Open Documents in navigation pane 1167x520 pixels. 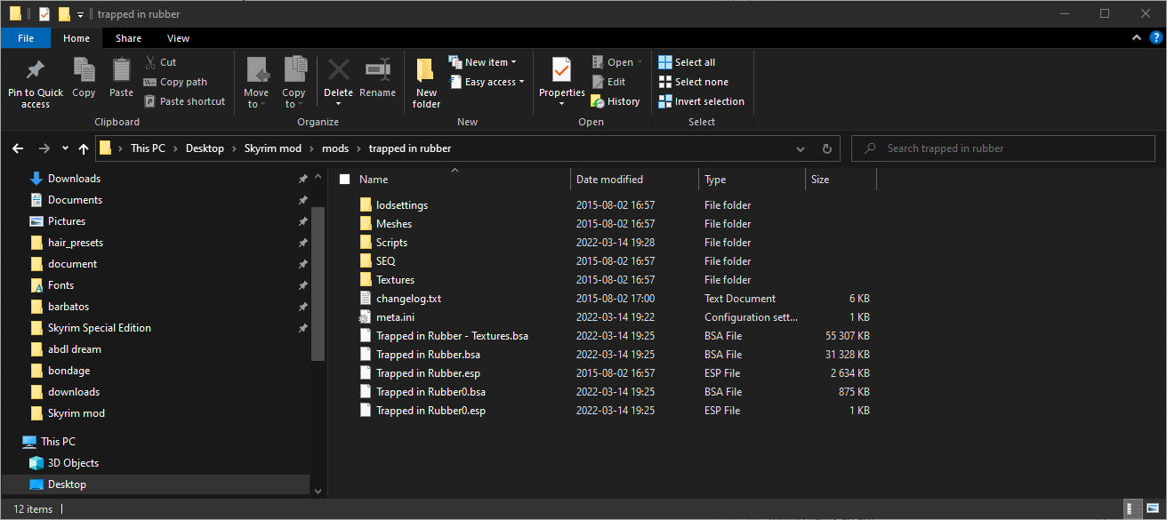pos(75,200)
